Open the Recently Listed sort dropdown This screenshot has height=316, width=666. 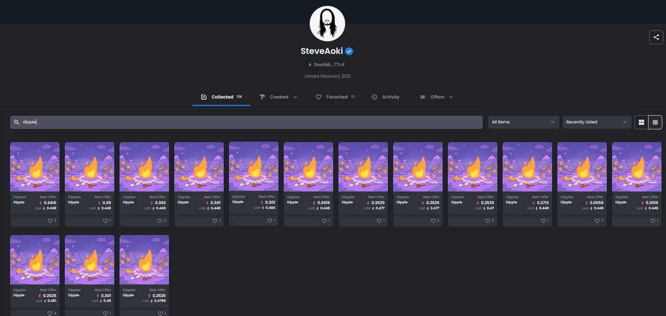(x=597, y=122)
